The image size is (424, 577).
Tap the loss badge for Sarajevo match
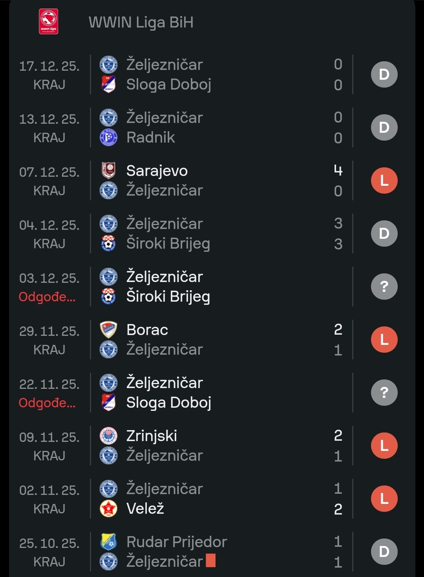point(384,181)
